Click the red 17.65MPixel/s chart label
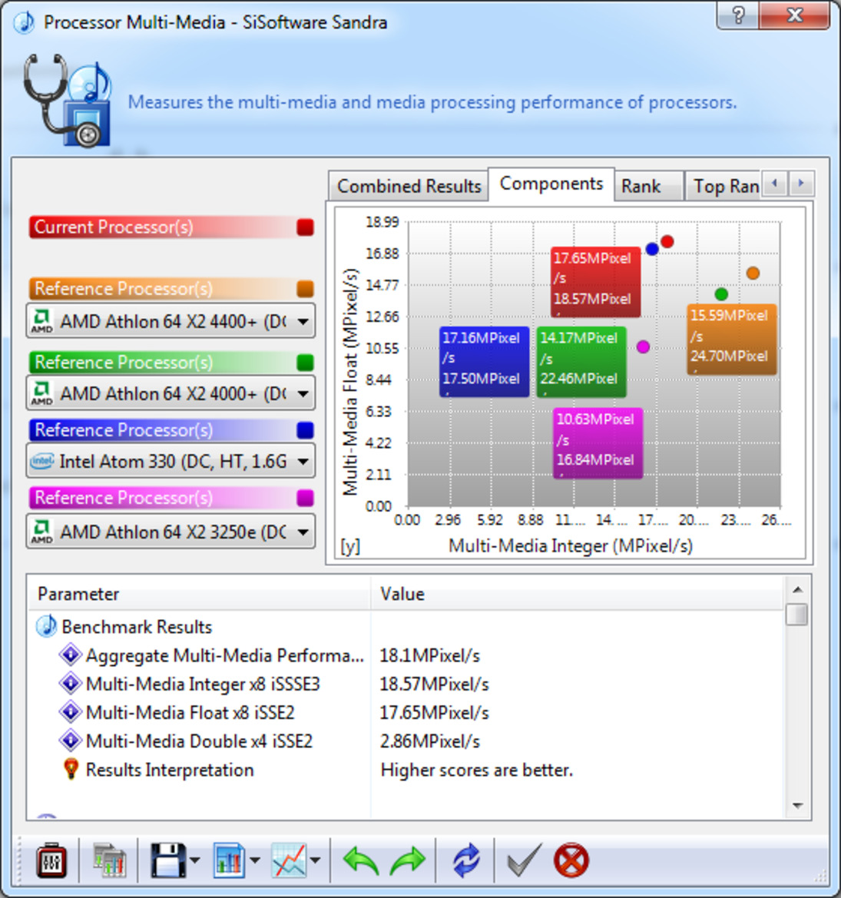The width and height of the screenshot is (841, 898). (595, 282)
